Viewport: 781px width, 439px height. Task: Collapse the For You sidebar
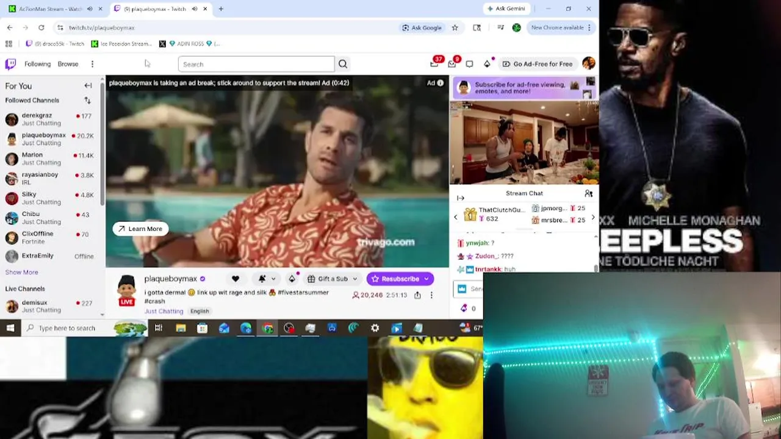click(x=88, y=86)
